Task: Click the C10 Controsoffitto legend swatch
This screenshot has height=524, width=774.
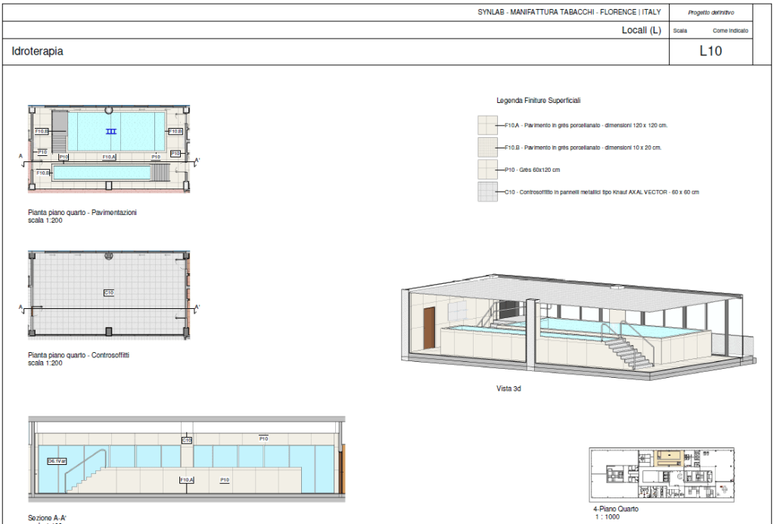Action: tap(487, 192)
